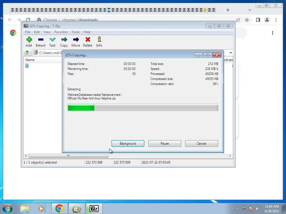
Task: Toggle Chrome side panel icon
Action: click(x=258, y=20)
